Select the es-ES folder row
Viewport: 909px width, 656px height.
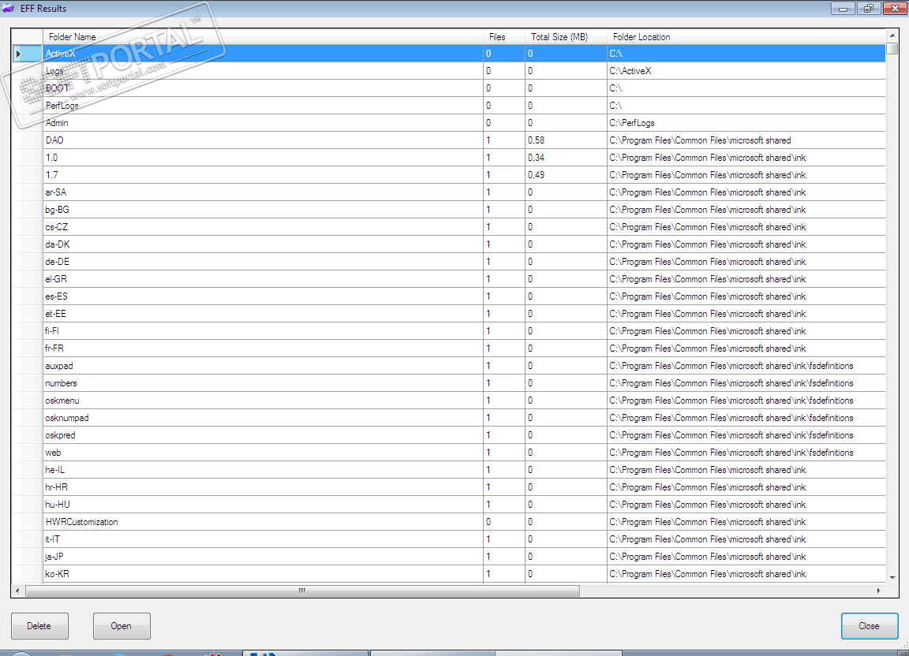pyautogui.click(x=449, y=296)
